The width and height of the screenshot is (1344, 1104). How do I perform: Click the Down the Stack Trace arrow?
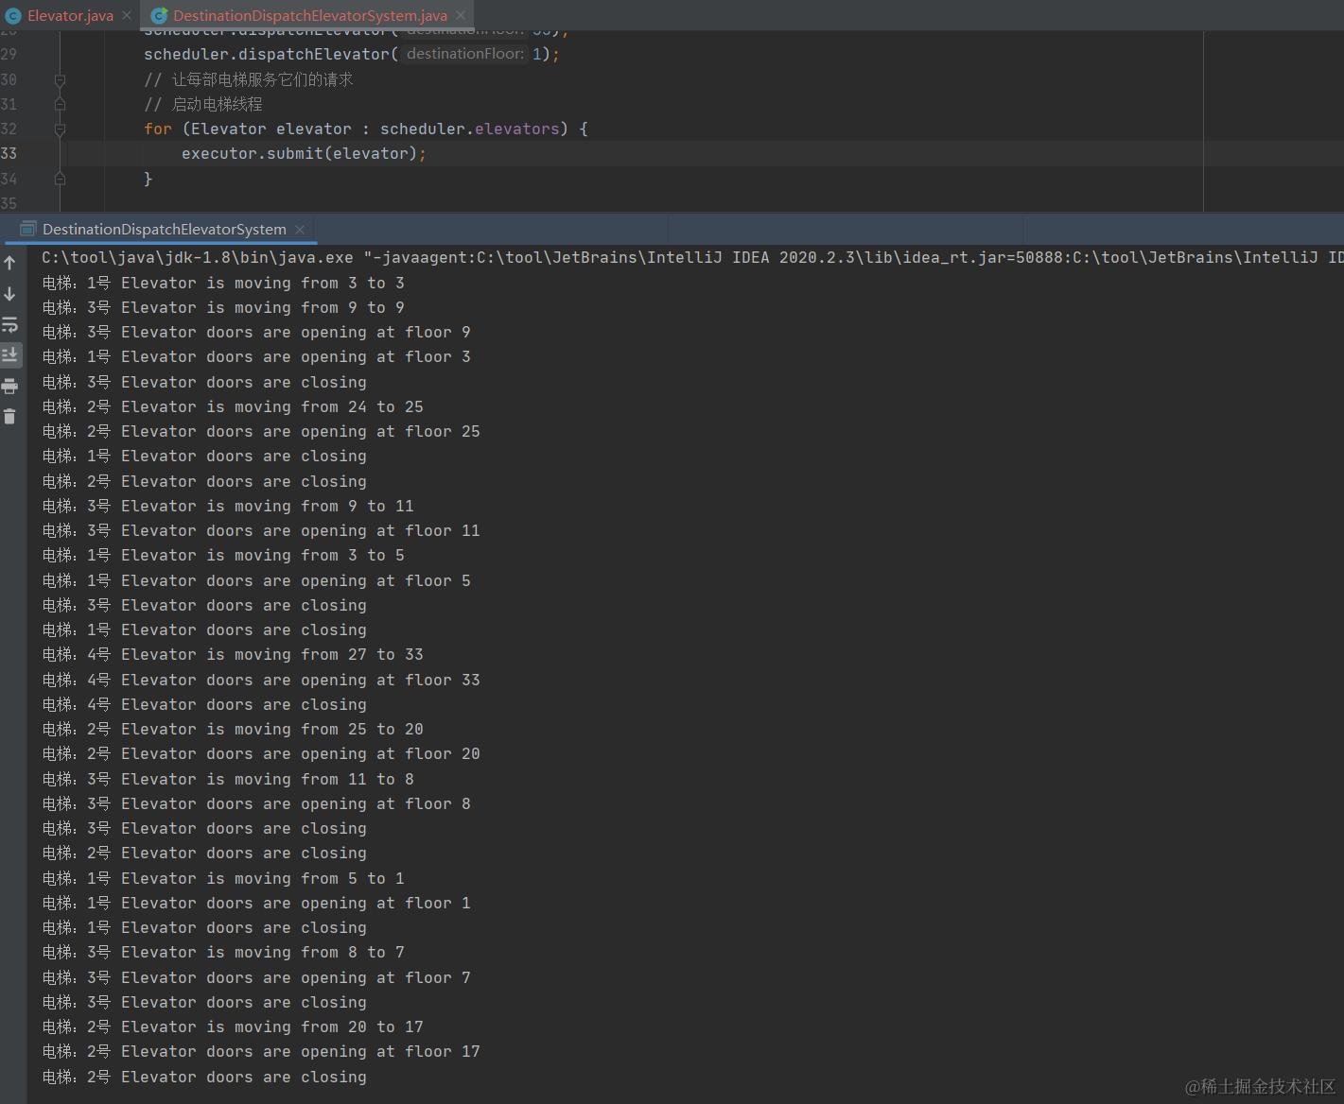click(9, 294)
